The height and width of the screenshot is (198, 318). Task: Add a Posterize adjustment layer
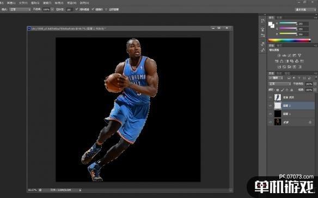284,67
